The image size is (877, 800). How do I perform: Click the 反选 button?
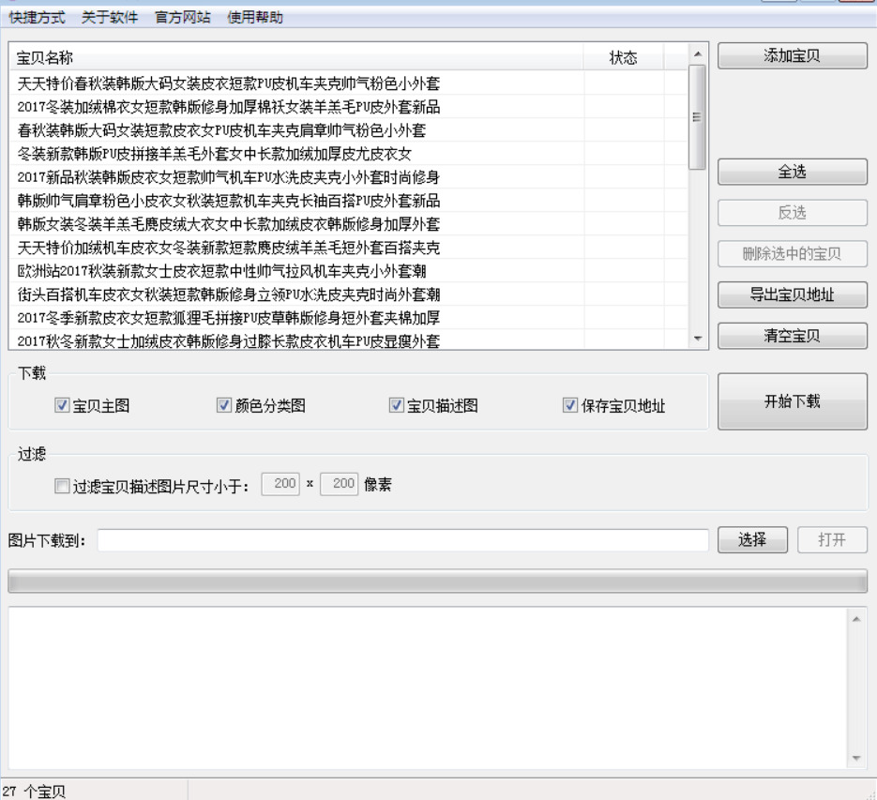[x=792, y=213]
